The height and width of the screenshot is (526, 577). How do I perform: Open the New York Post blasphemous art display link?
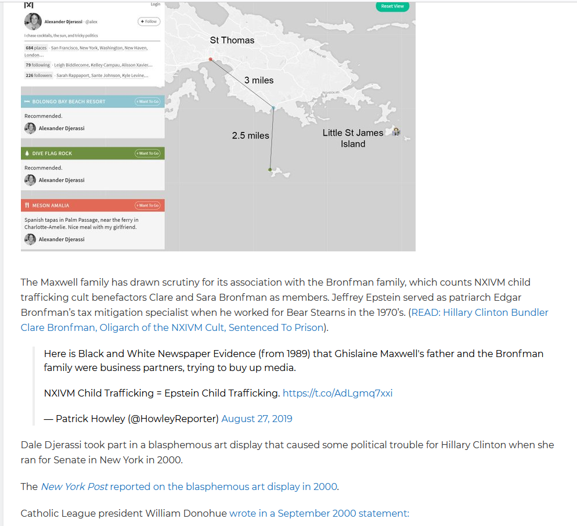click(x=189, y=487)
